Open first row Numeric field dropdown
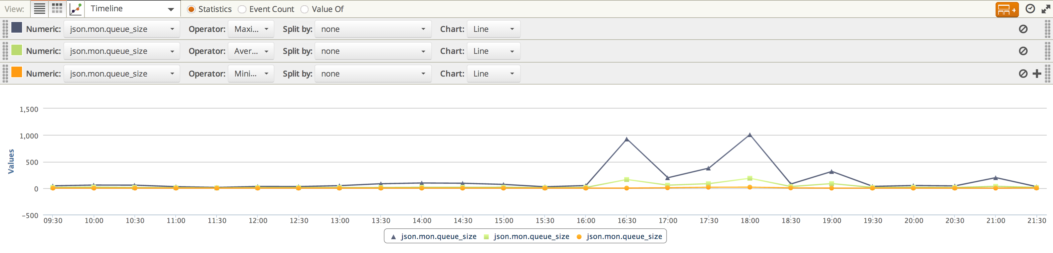Image resolution: width=1053 pixels, height=253 pixels. pos(122,29)
